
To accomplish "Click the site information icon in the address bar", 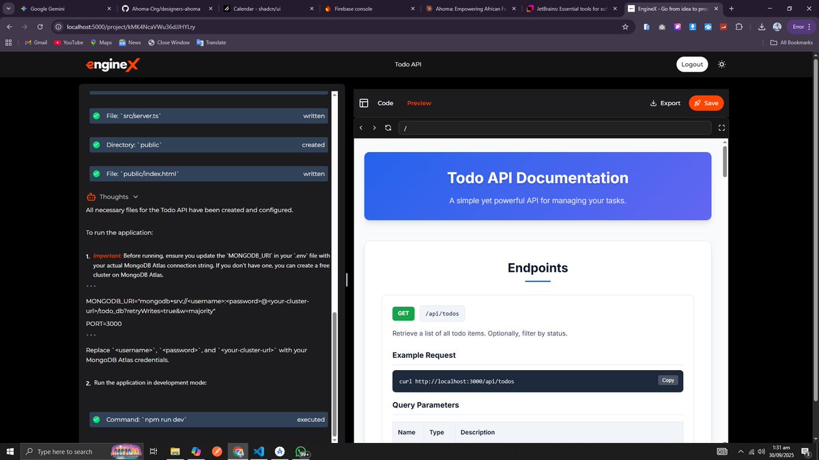I will [x=59, y=27].
